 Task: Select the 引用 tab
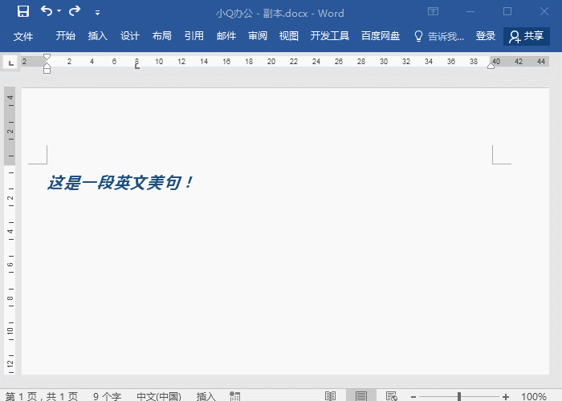194,36
